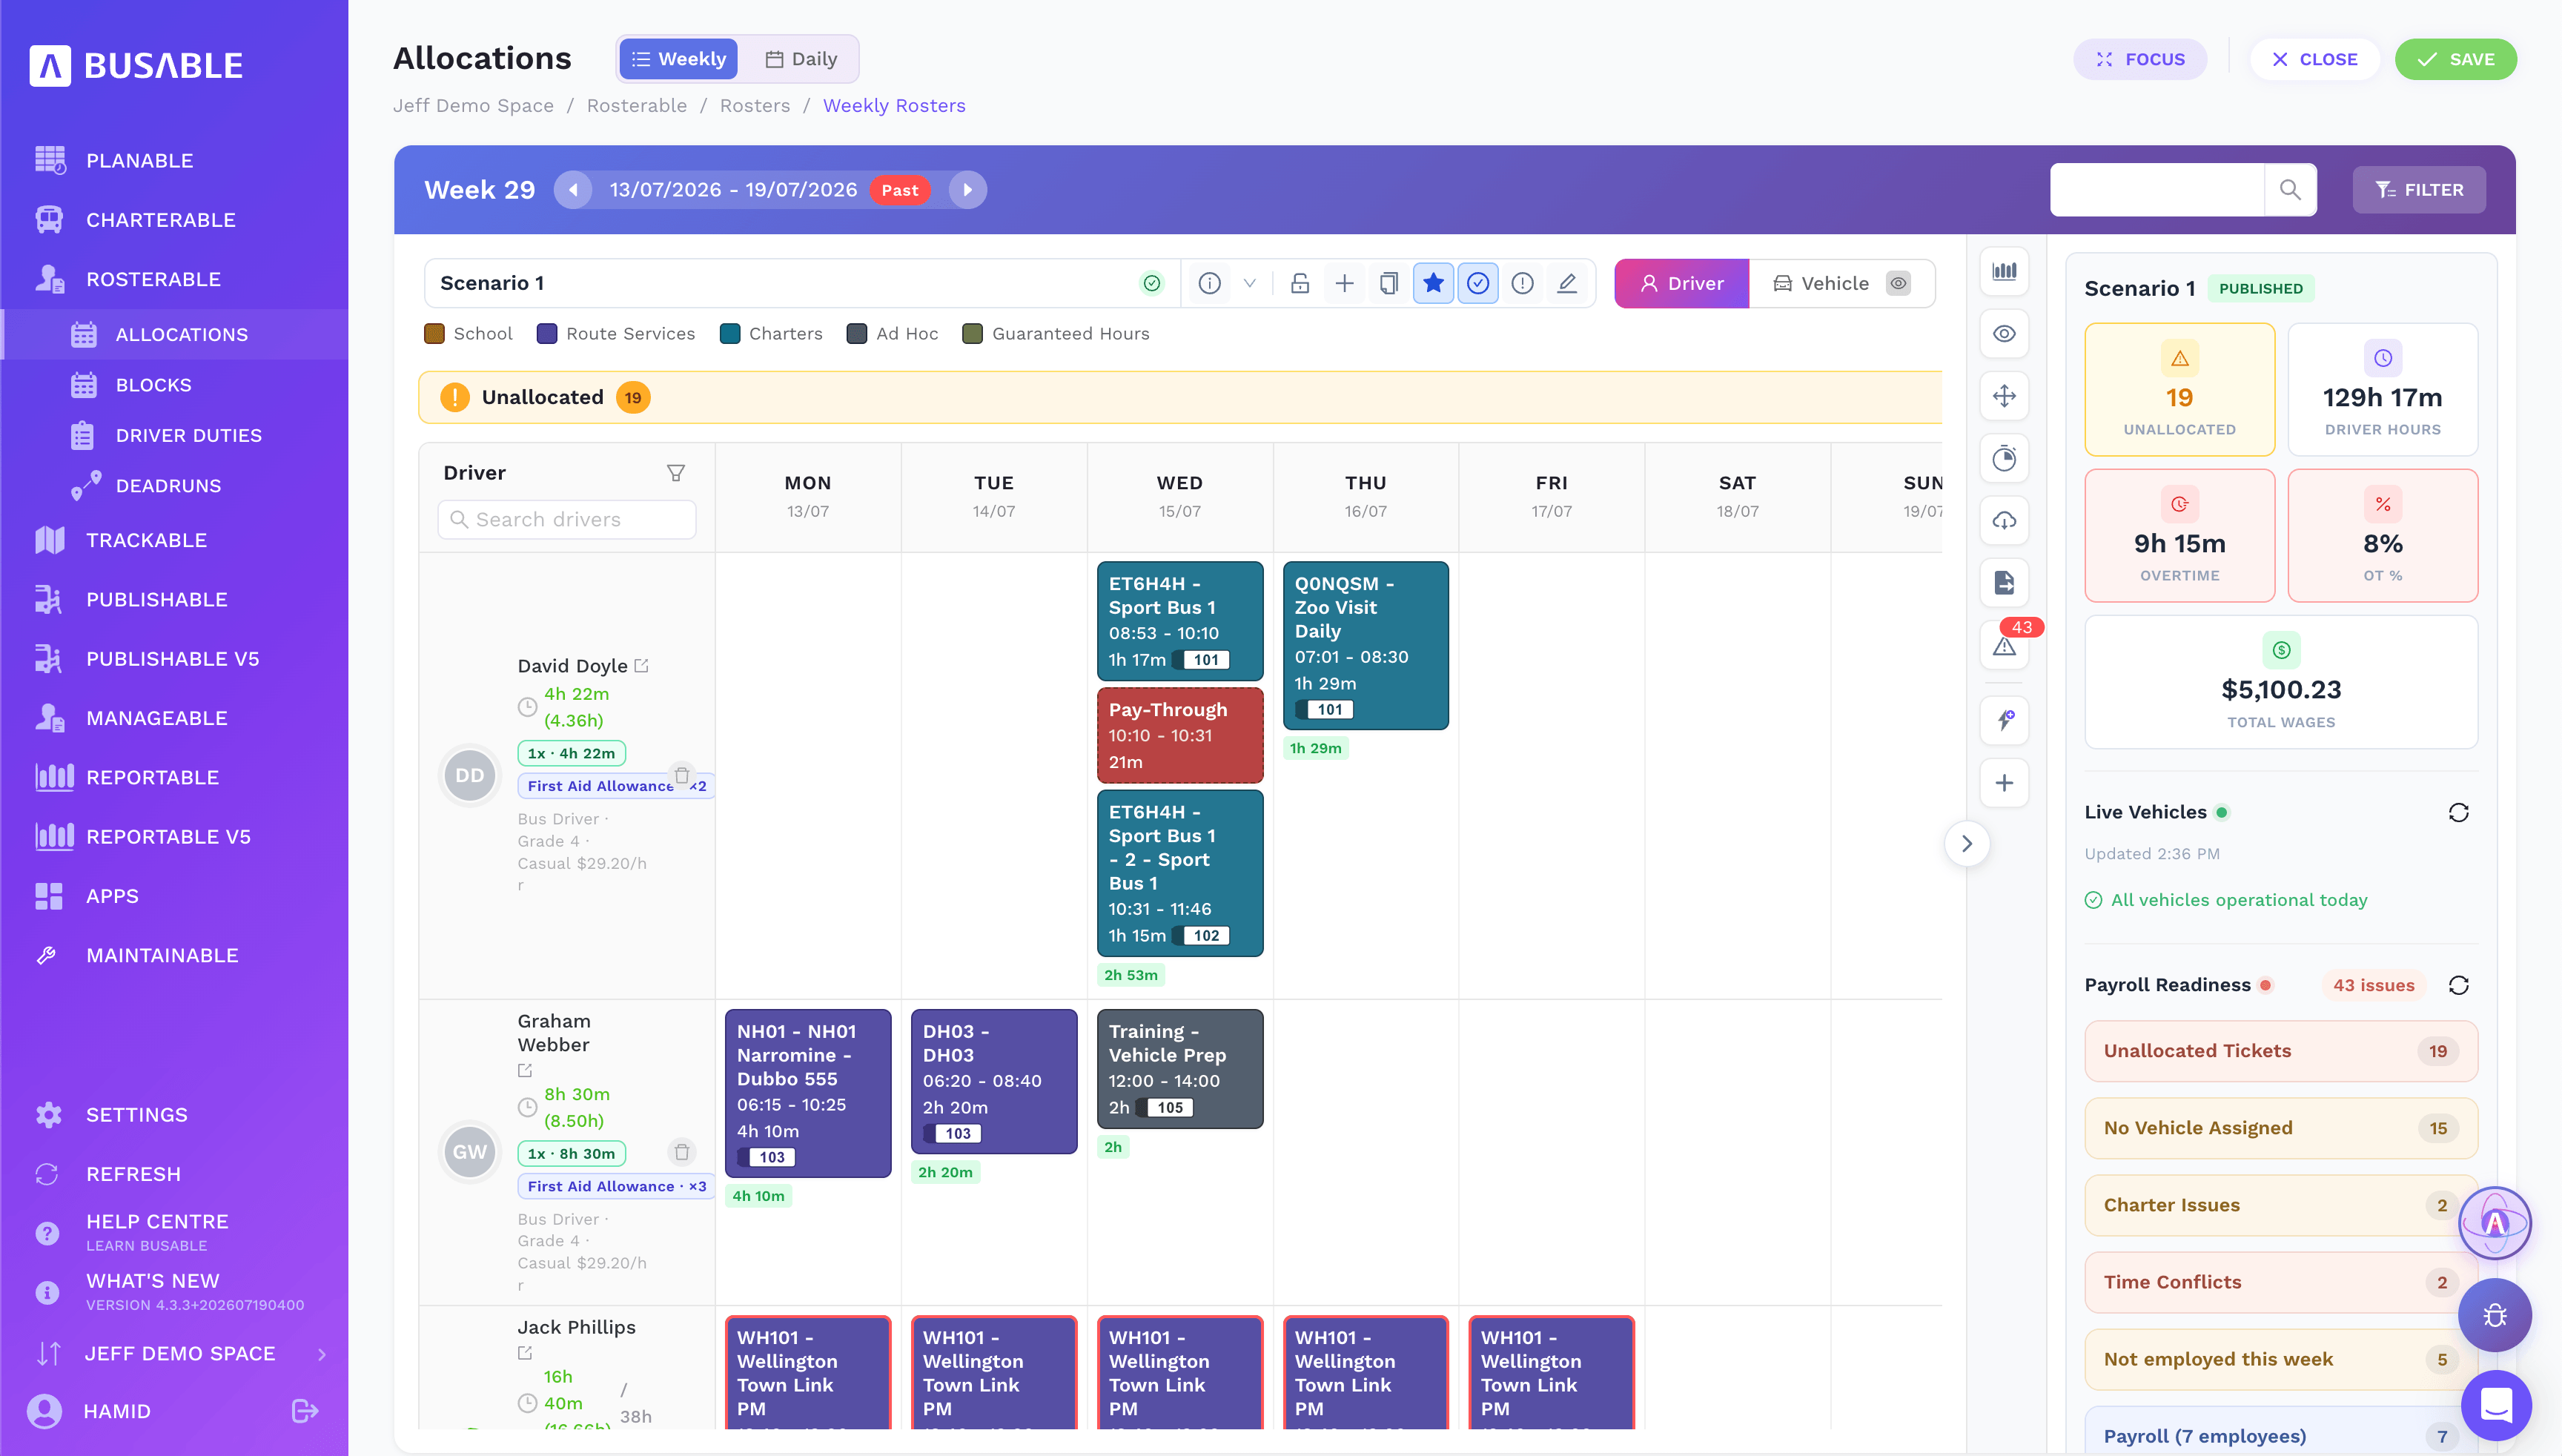Delete David Doyle's allowance with trash icon
This screenshot has height=1456, width=2562.
click(682, 775)
